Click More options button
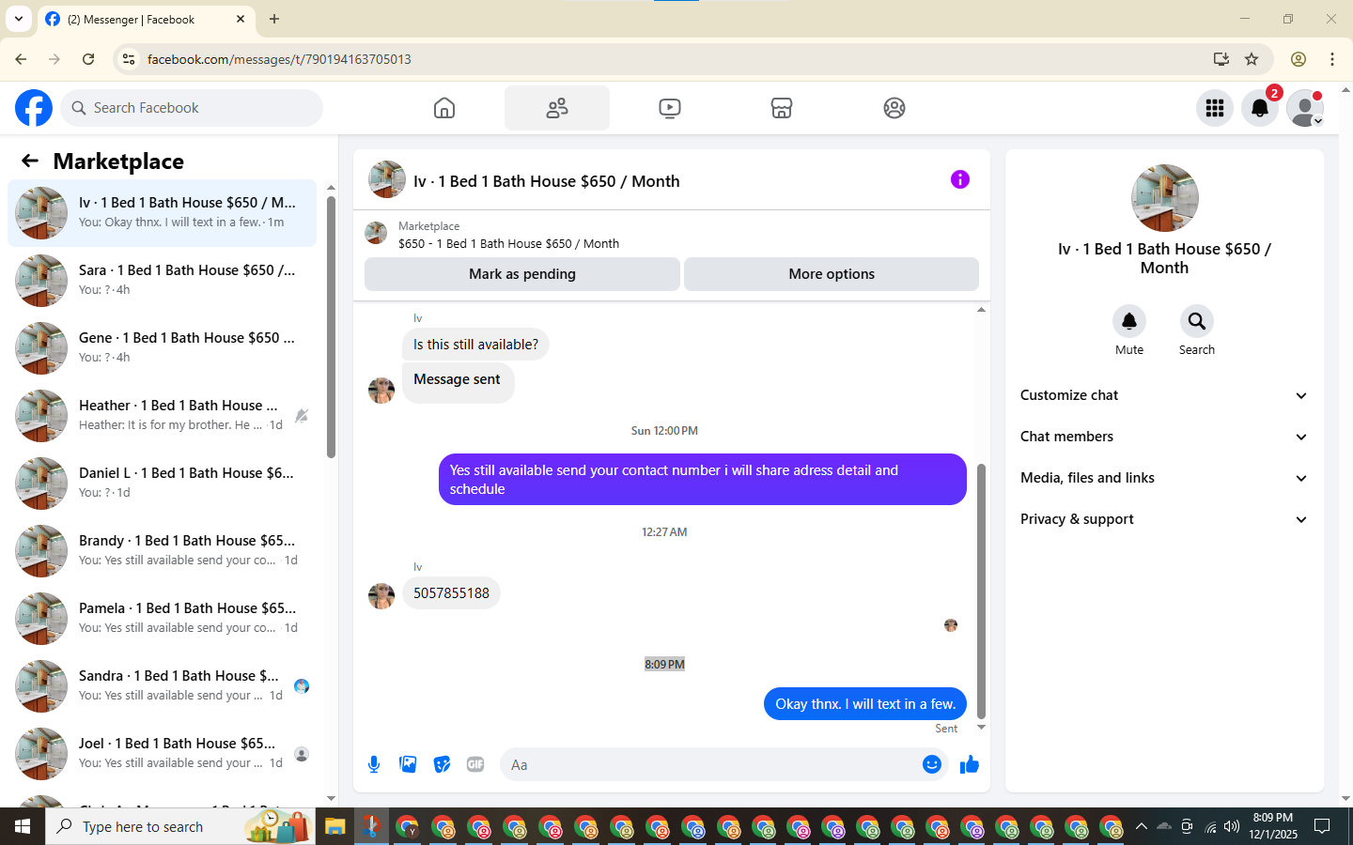The height and width of the screenshot is (845, 1353). click(x=832, y=274)
